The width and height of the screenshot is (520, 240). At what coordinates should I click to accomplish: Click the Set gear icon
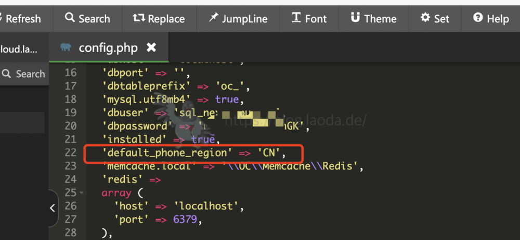point(425,18)
